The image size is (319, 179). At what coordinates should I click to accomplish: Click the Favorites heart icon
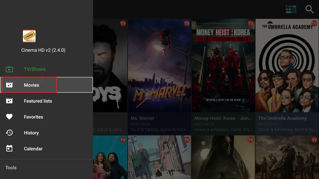click(9, 117)
